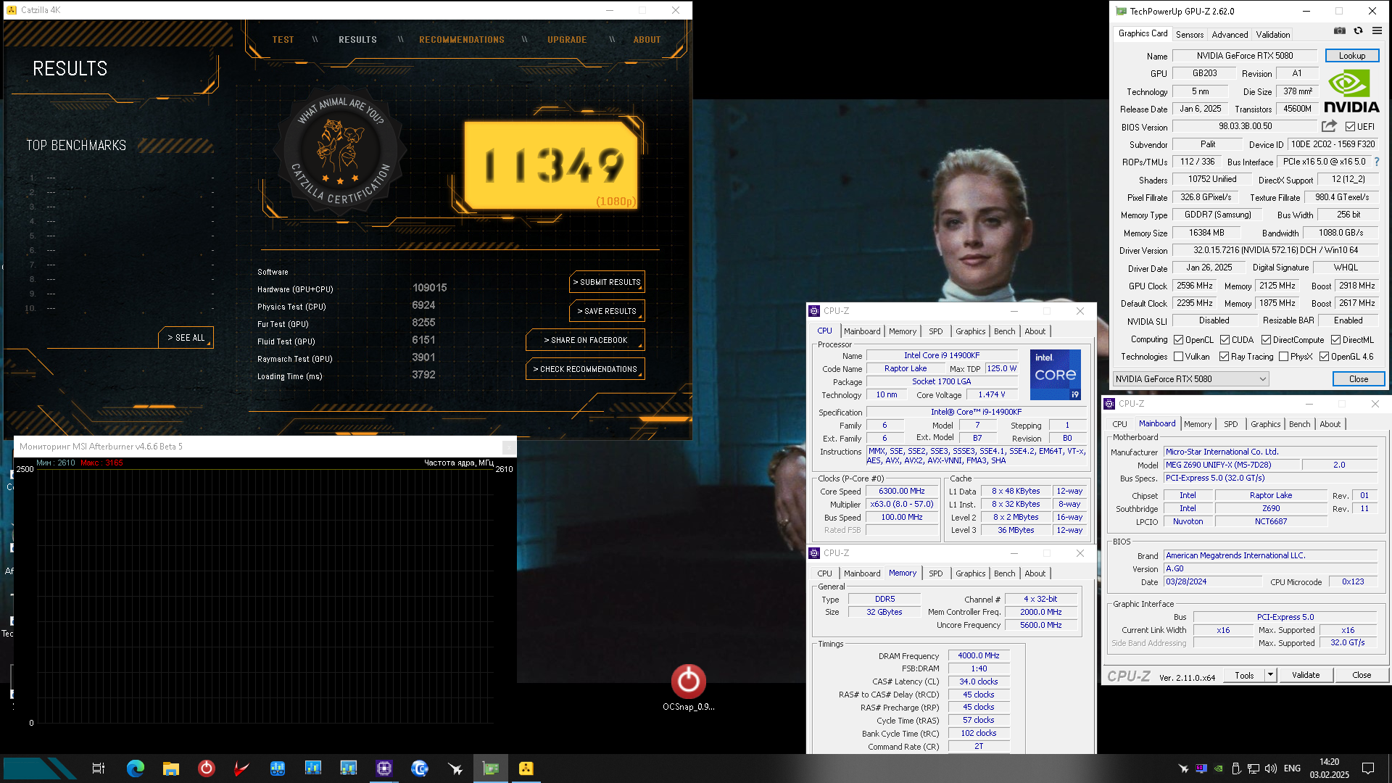Screen dimensions: 1392x783
Task: Click the red power OCSnap taskbar icon
Action: (207, 768)
